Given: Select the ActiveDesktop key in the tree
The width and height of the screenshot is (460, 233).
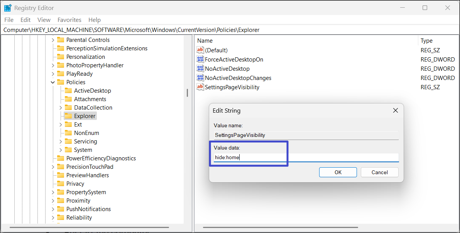Looking at the screenshot, I should point(92,91).
